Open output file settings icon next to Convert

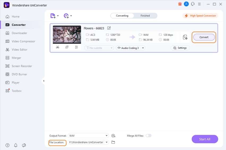(185, 37)
